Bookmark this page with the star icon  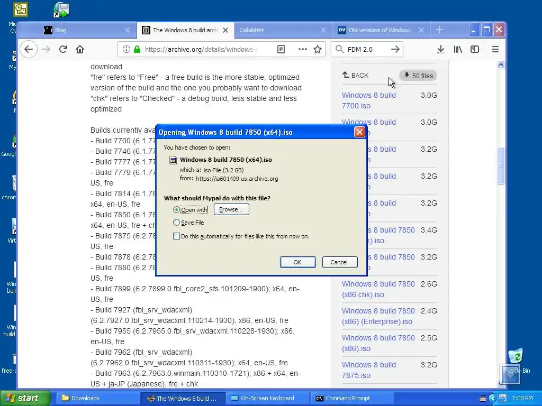tap(318, 49)
